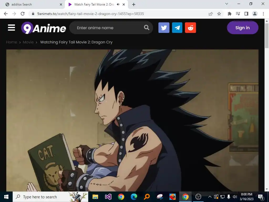
Task: Open the Chrome three-dot menu
Action: click(263, 14)
